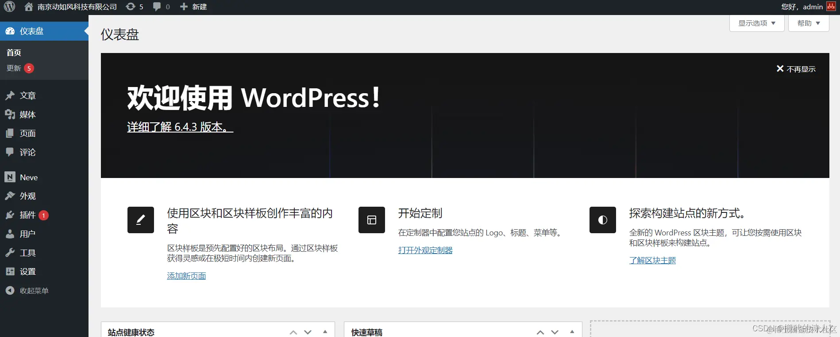Click the 媒体 media icon in sidebar
This screenshot has height=337, width=840.
click(x=10, y=114)
